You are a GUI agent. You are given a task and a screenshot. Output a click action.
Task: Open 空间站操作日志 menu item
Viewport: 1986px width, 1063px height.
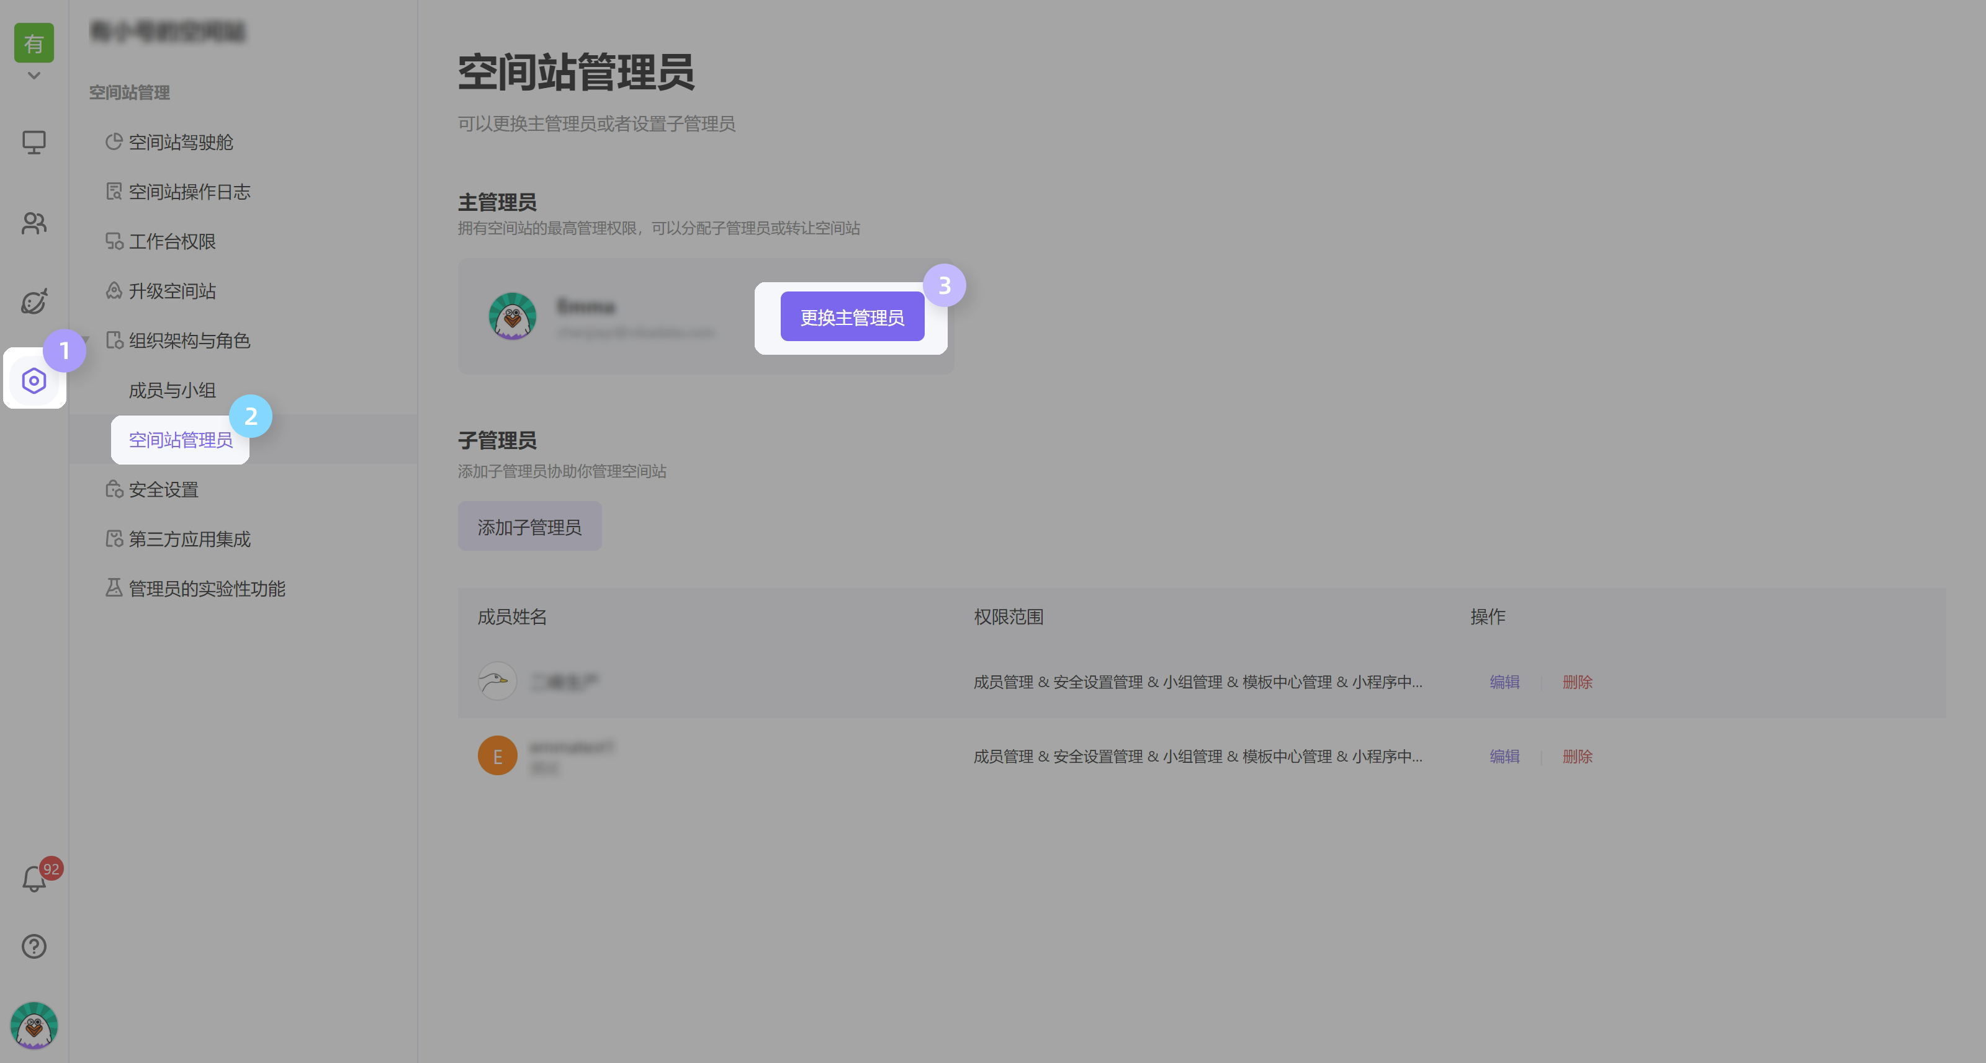point(189,192)
